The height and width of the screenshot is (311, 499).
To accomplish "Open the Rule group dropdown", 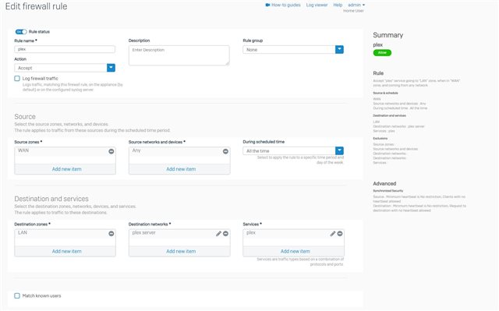I will 293,50.
